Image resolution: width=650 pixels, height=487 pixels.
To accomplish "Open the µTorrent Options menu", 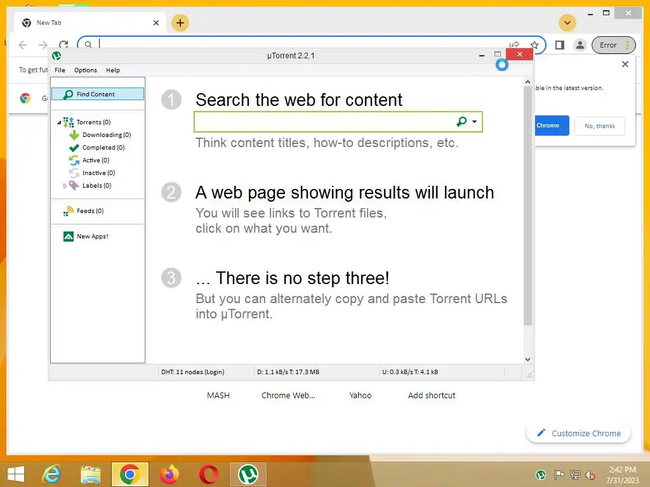I will click(86, 70).
